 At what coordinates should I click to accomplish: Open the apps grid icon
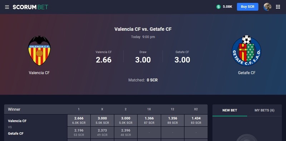tap(278, 7)
